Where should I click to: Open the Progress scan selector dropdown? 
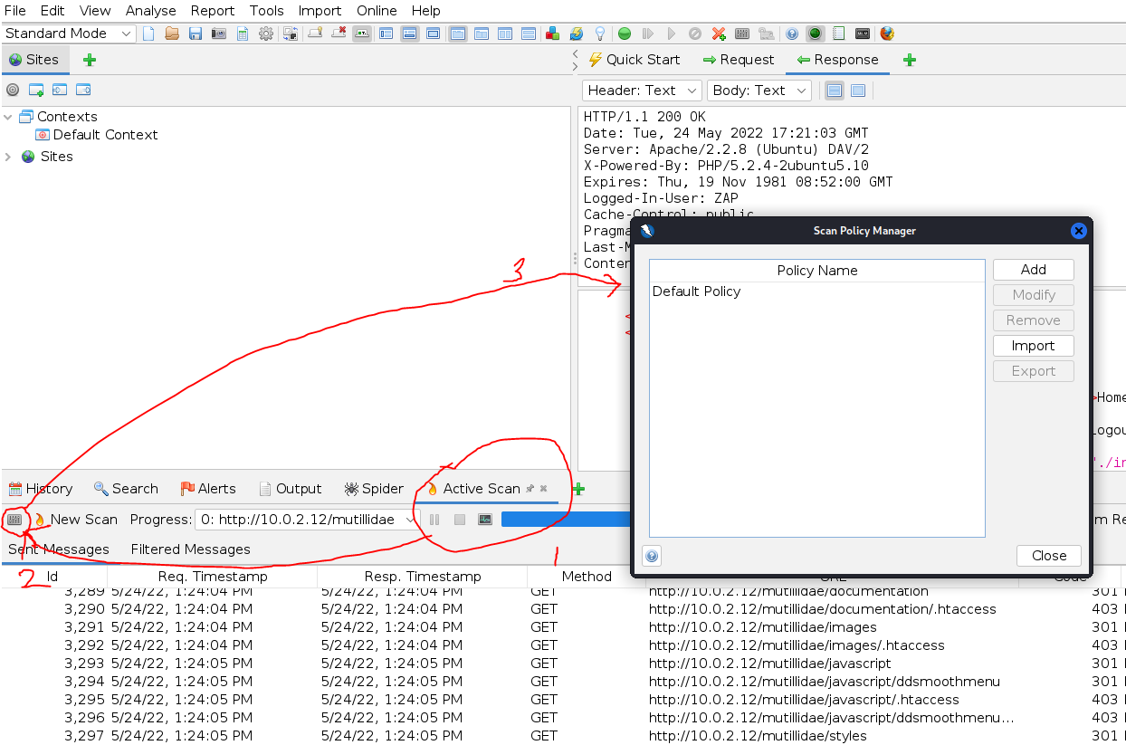(x=308, y=520)
